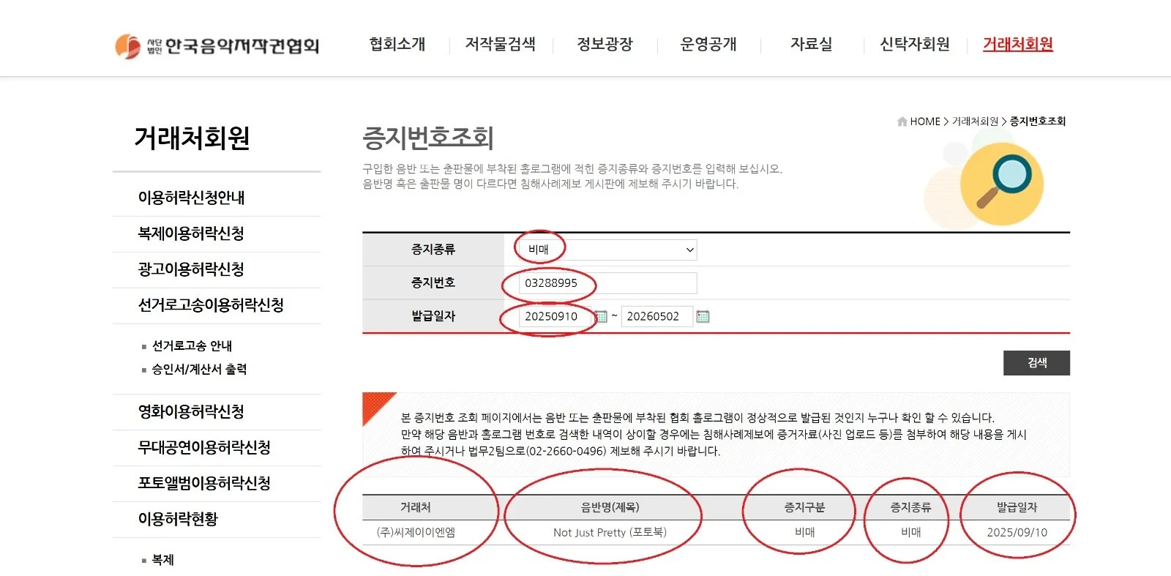Go to 무대공연이용허락신청 in sidebar

(x=204, y=447)
